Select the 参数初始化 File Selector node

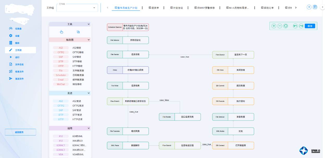(x=128, y=40)
